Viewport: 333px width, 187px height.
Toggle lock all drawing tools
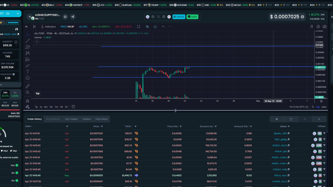click(27, 107)
